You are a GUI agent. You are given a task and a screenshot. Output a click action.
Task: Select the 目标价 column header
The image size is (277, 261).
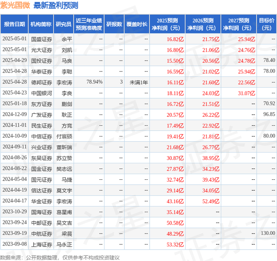coord(266,24)
